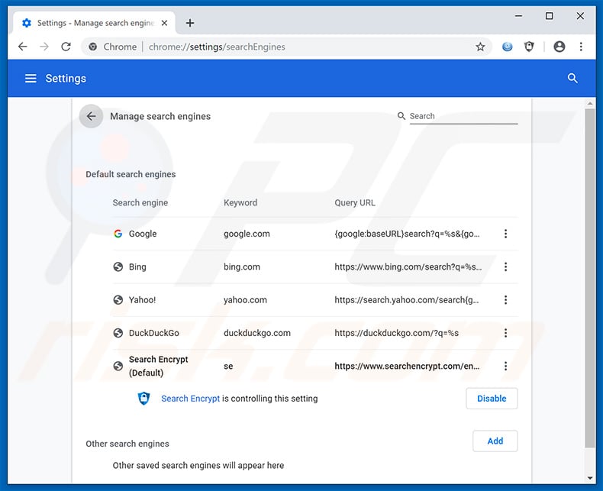Click the browser forward arrow
The image size is (603, 491).
pos(44,47)
